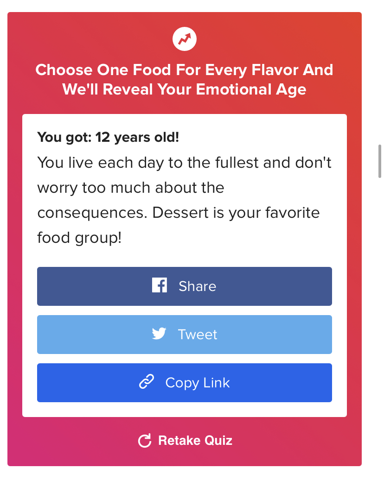Click the Facebook icon on Share button
This screenshot has height=487, width=384.
160,285
